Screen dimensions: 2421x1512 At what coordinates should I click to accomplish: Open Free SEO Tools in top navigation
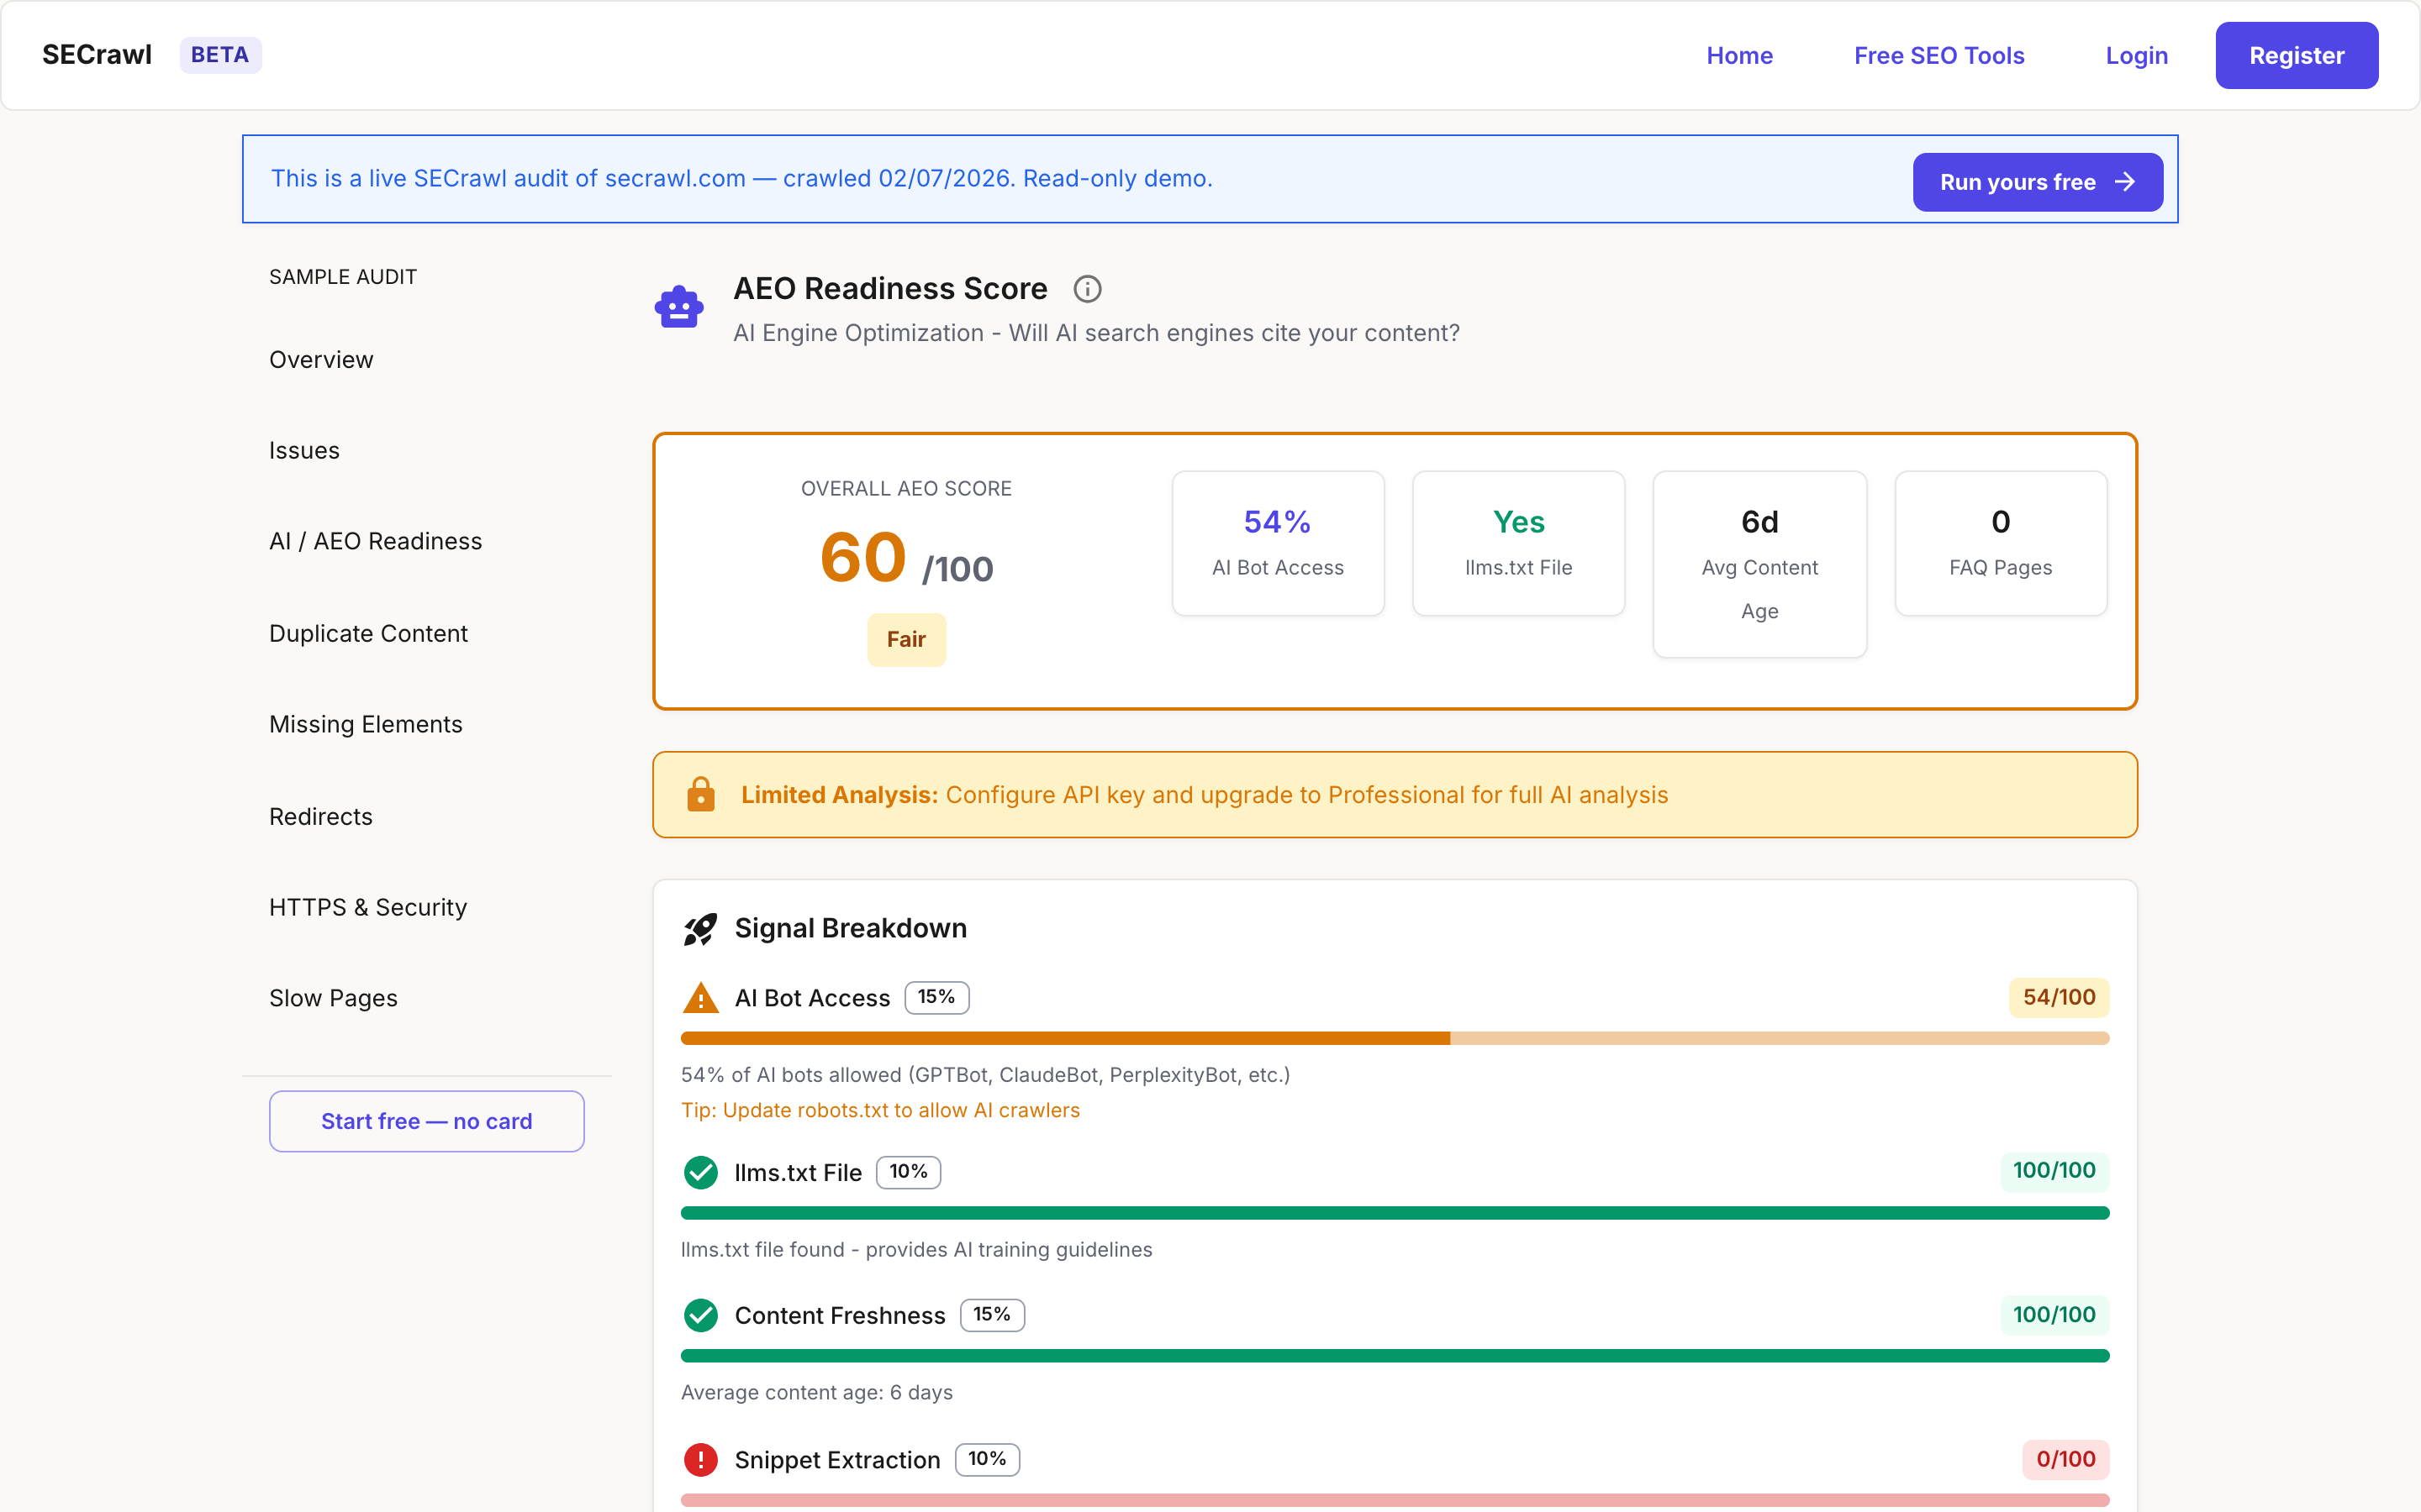coord(1938,55)
